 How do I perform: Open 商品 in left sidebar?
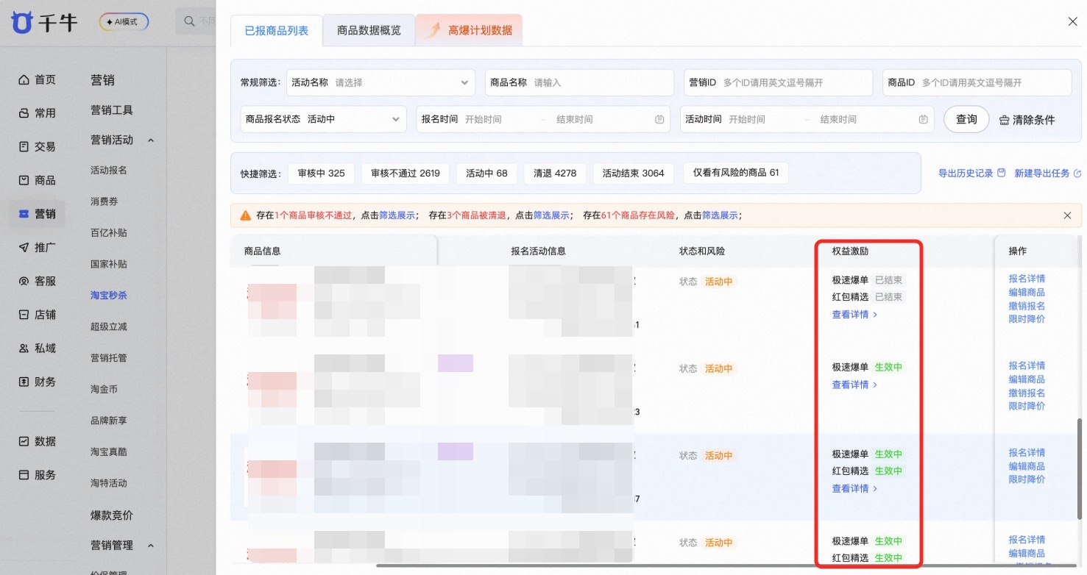click(37, 180)
